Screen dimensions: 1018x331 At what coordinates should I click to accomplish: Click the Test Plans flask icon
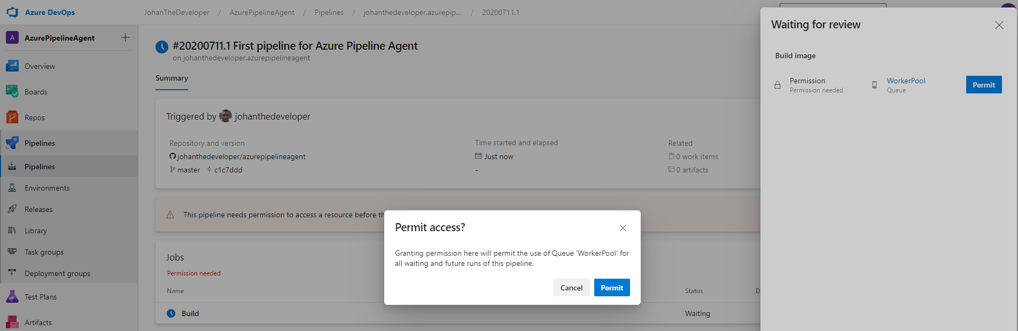12,297
